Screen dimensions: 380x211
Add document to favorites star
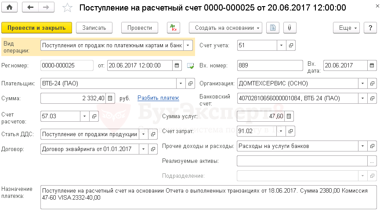pyautogui.click(x=67, y=8)
